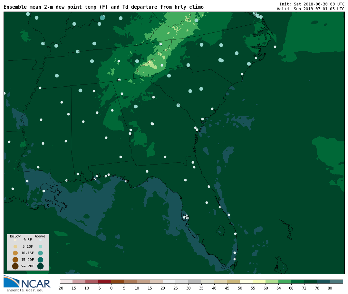Pick the colorbar swatch between -20 and -15
Viewport: 348px width, 294px height.
coord(66,281)
